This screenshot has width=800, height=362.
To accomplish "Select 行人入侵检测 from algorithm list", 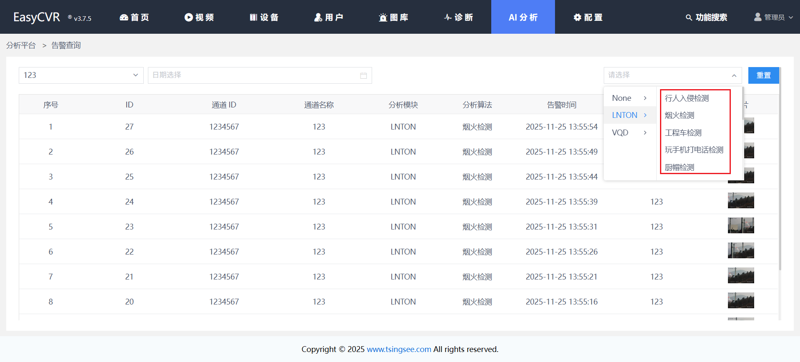I will point(687,98).
